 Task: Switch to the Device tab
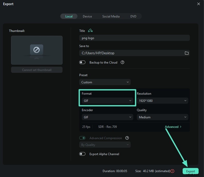(x=87, y=16)
